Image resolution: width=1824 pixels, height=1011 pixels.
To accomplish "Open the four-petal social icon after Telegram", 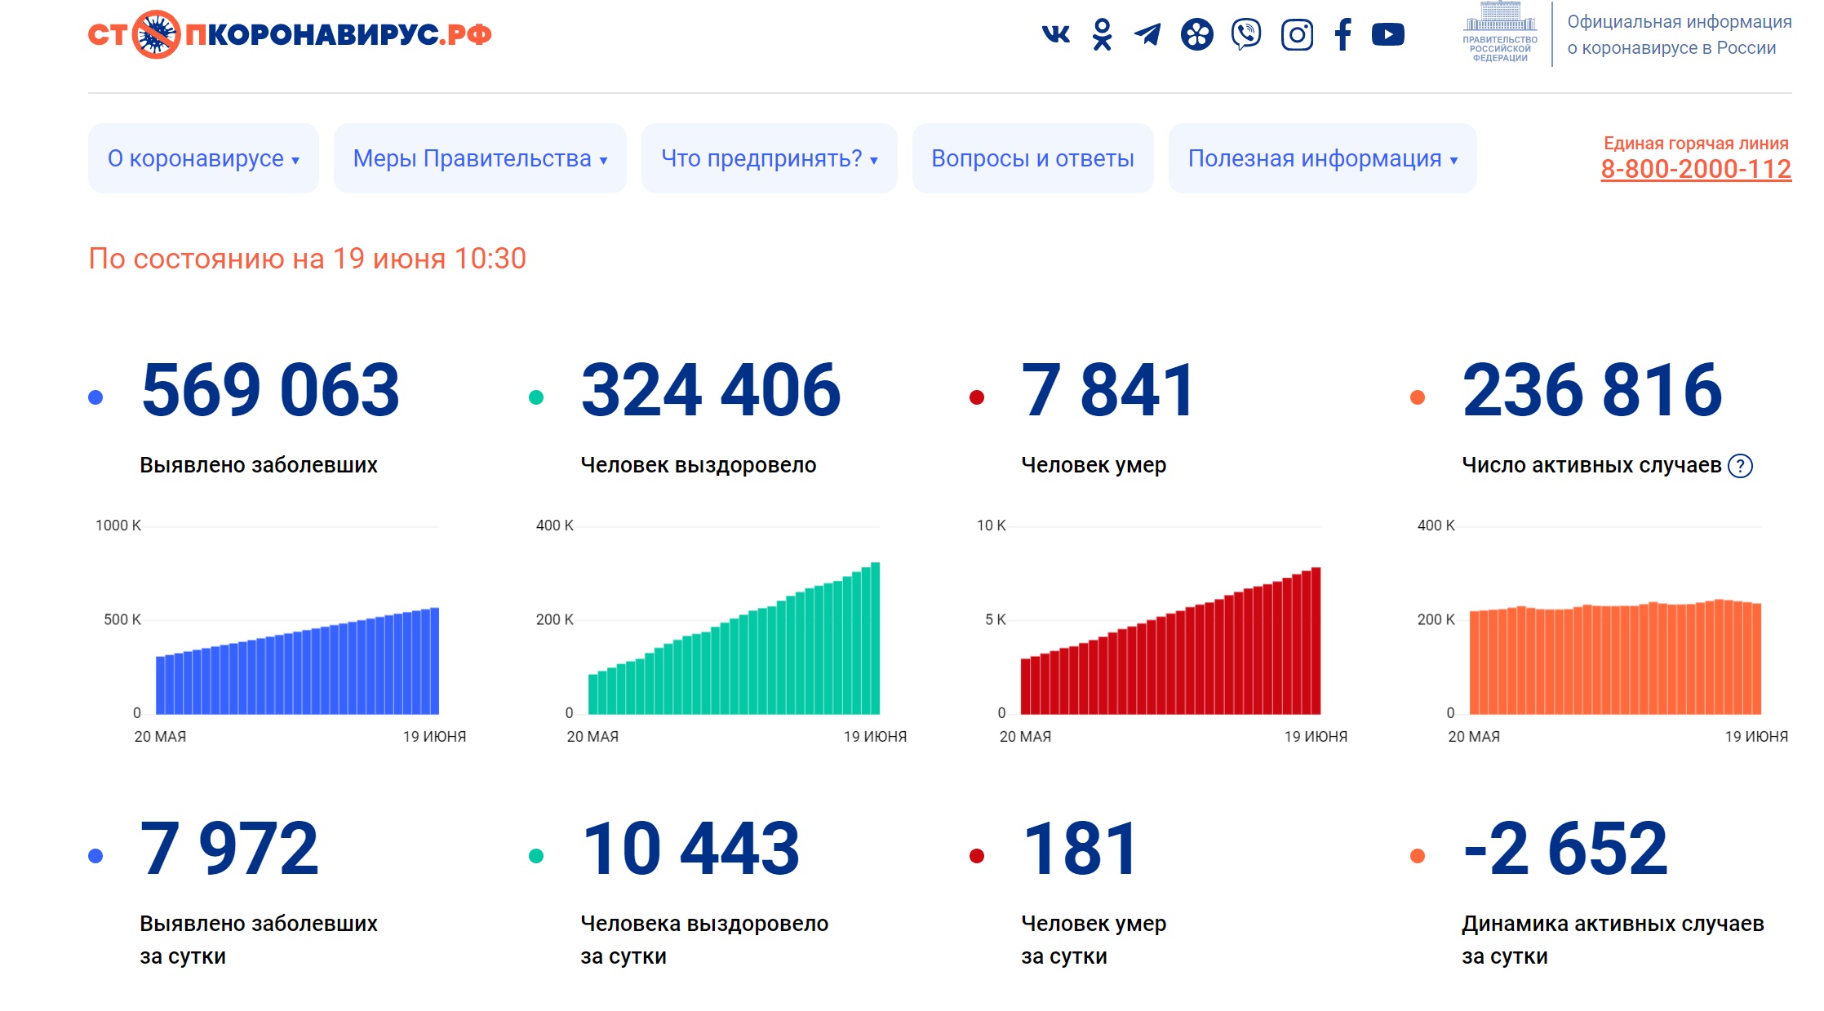I will pyautogui.click(x=1196, y=34).
